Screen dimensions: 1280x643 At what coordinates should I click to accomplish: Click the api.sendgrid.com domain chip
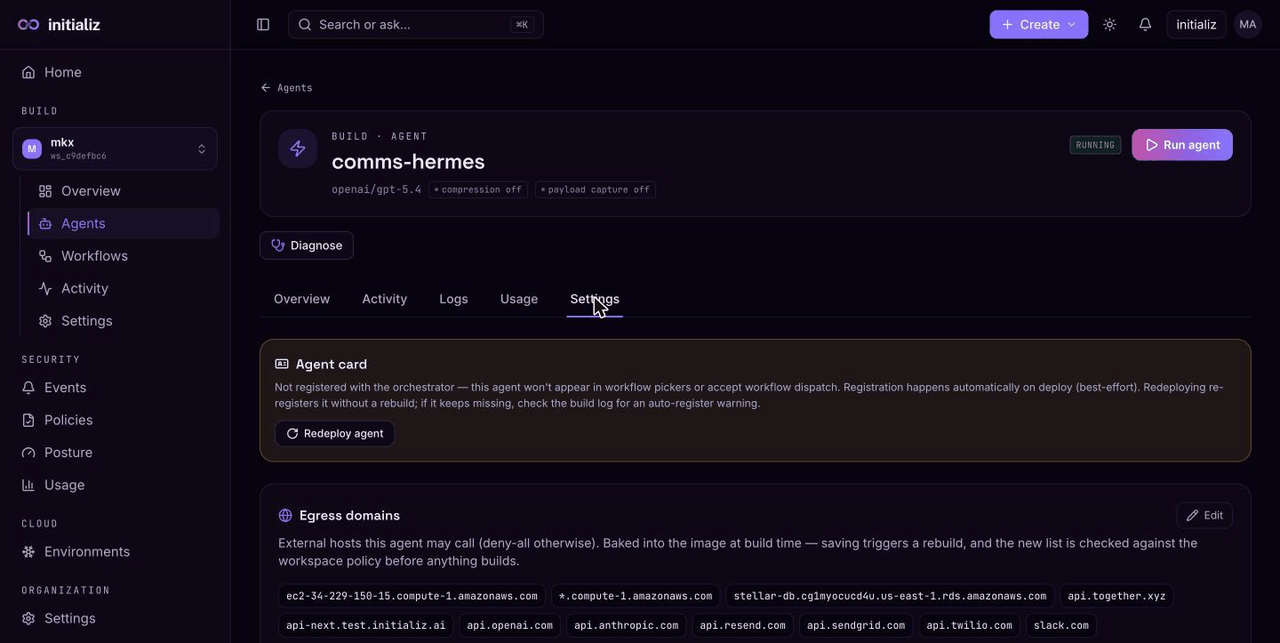pos(856,625)
